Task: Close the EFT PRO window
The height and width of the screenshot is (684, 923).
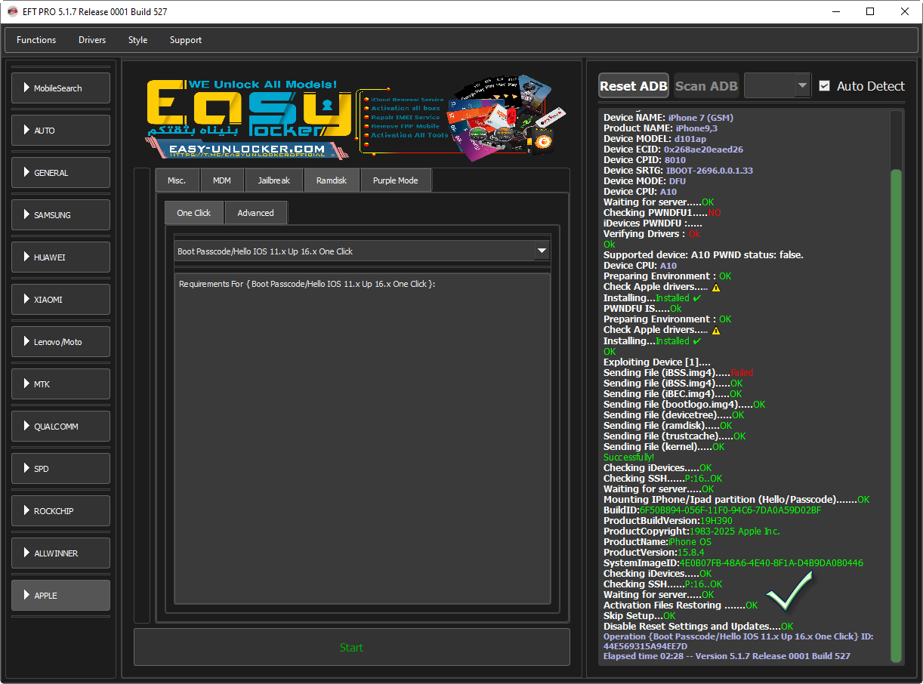Action: 905,11
